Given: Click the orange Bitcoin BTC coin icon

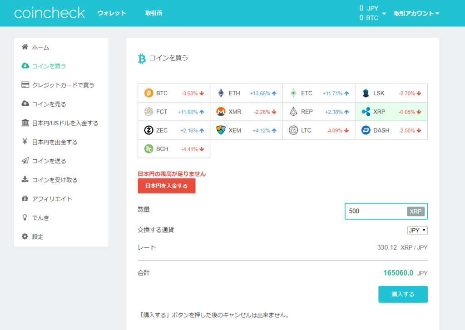Looking at the screenshot, I should pos(148,93).
